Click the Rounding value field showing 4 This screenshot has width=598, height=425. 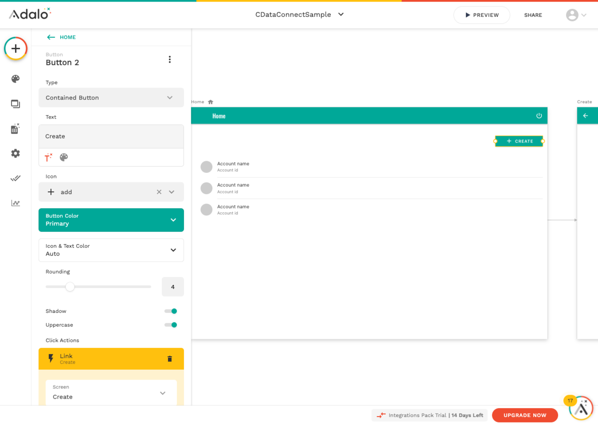173,287
